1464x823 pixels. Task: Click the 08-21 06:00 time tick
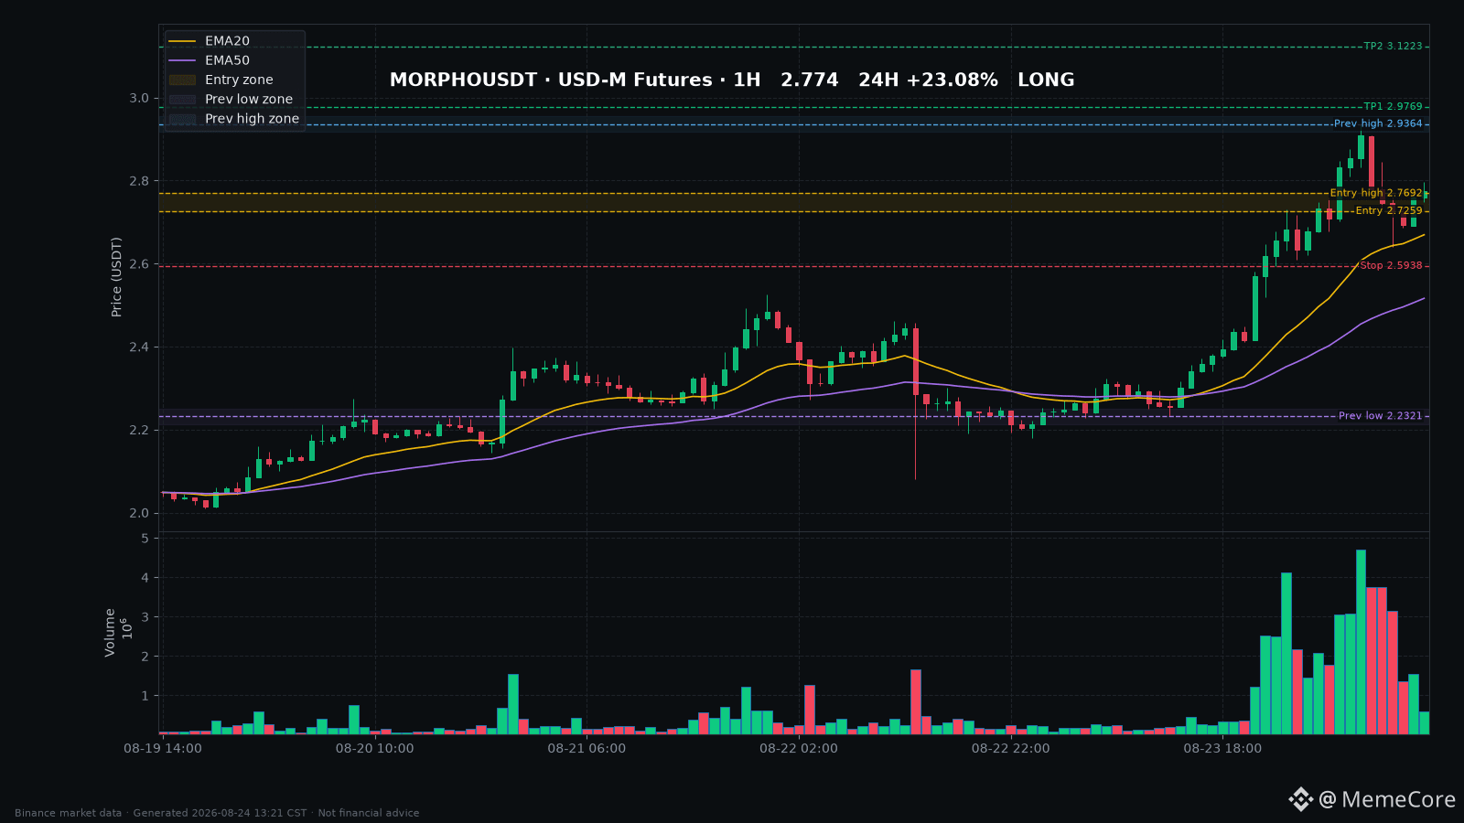click(x=587, y=749)
